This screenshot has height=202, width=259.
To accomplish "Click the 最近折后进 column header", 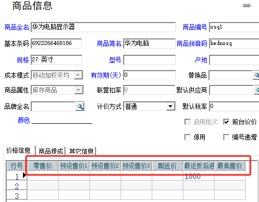I will [199, 166].
